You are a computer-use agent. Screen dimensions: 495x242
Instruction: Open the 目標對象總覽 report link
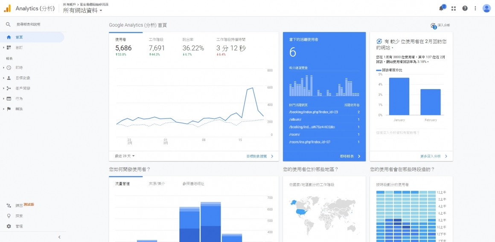click(x=260, y=156)
